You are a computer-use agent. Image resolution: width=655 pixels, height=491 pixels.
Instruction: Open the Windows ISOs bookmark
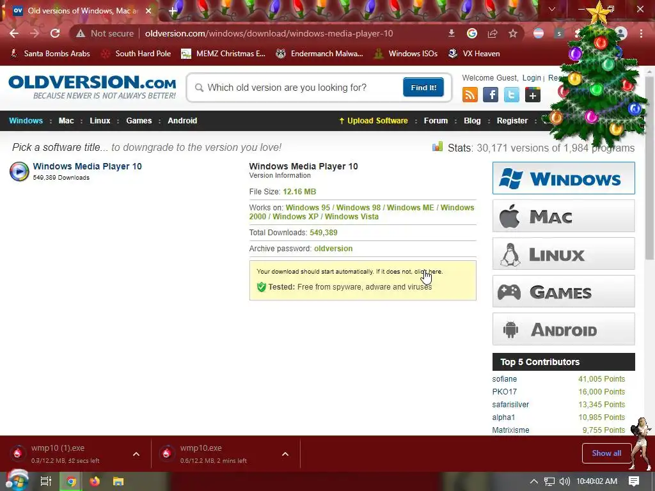[406, 54]
